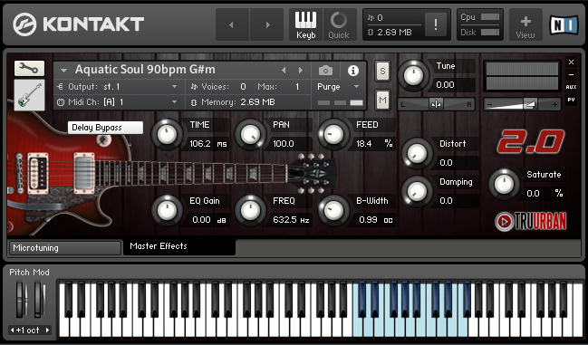Click the Aquatic Soul 90bpm G#m name
This screenshot has height=345, width=588.
[x=145, y=70]
